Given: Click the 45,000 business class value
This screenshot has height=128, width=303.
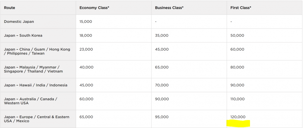Looking at the screenshot, I should [162, 49].
